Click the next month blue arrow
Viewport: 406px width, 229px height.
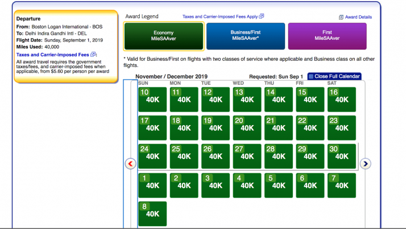[x=366, y=164]
